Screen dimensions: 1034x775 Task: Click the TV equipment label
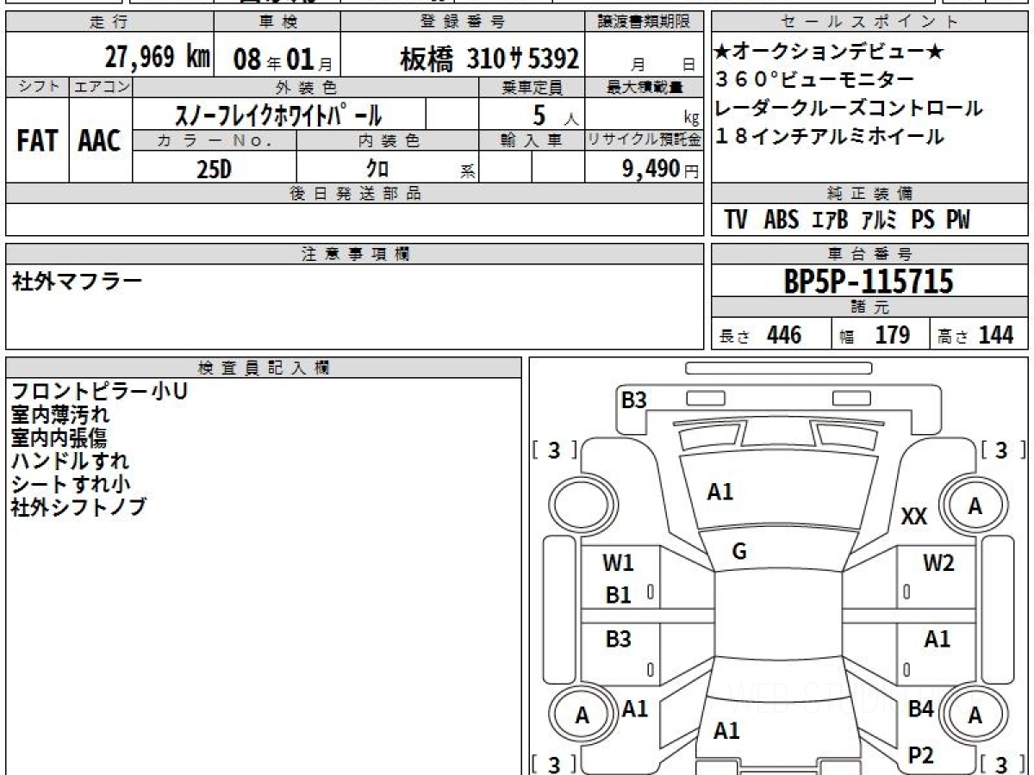(736, 220)
